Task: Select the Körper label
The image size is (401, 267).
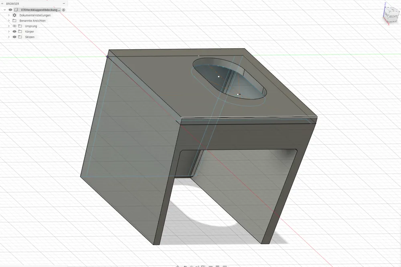Action: pos(29,32)
